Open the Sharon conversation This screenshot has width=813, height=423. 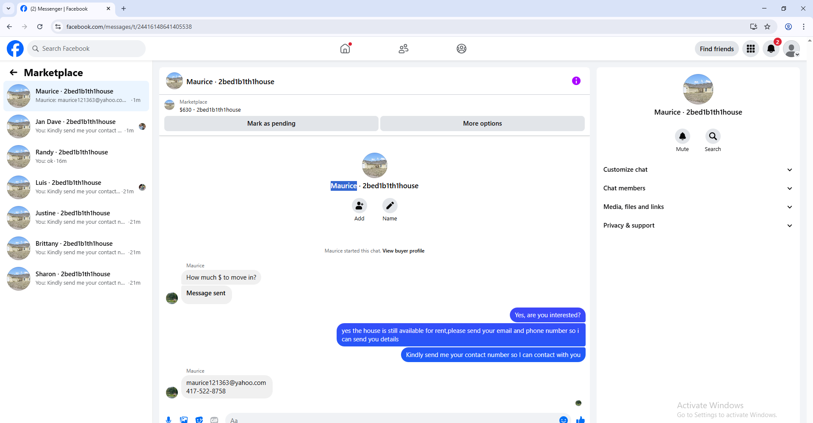coord(76,279)
